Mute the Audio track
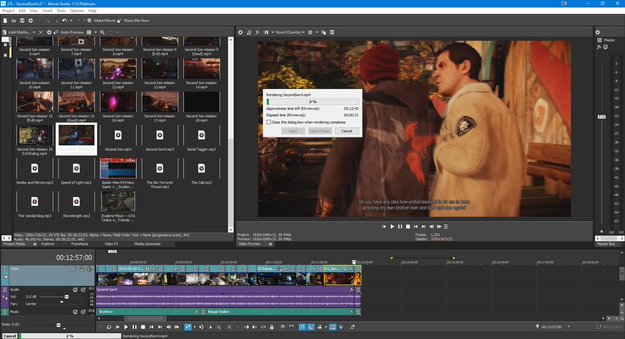This screenshot has width=625, height=339. [x=75, y=290]
